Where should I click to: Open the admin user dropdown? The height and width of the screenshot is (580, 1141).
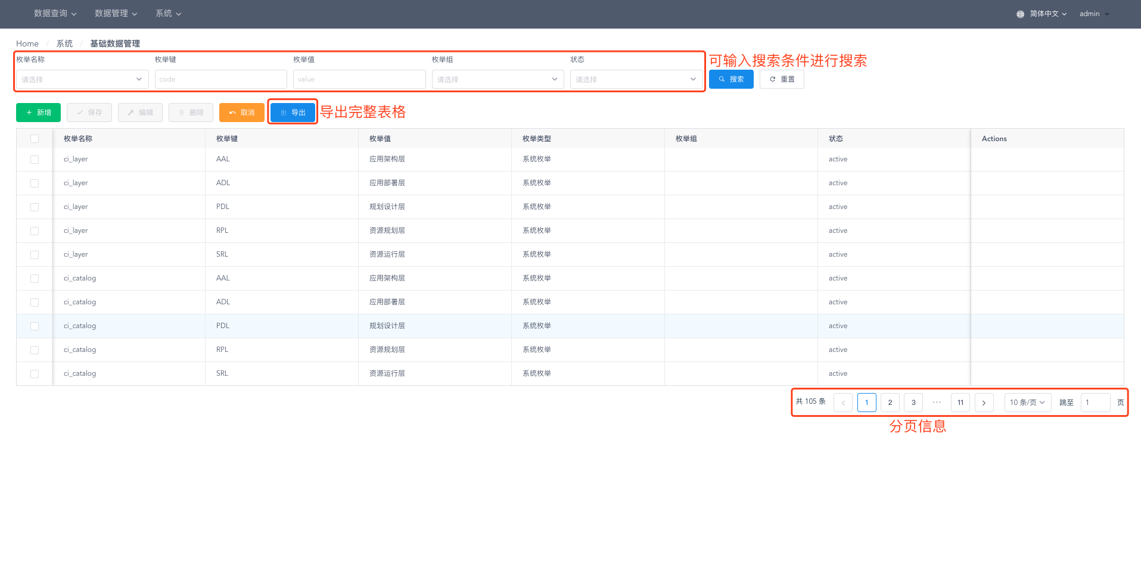coord(1095,14)
